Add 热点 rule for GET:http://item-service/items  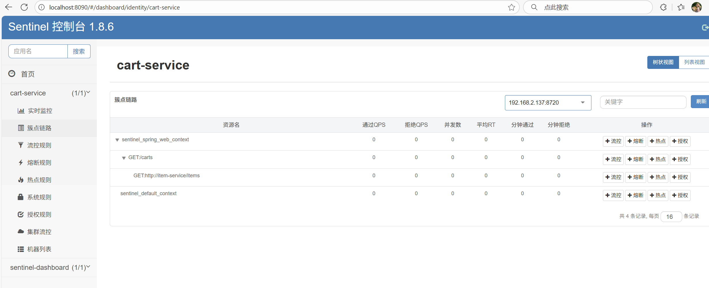coord(658,177)
